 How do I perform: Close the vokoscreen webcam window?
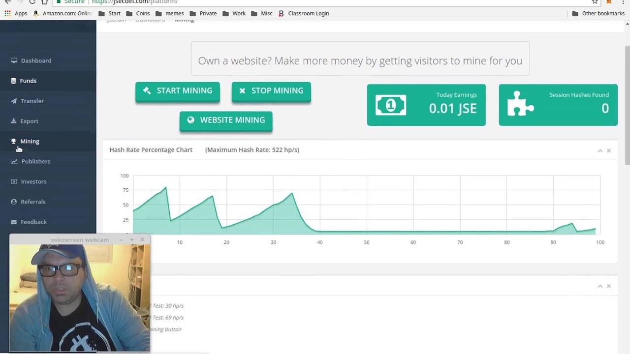pos(142,240)
